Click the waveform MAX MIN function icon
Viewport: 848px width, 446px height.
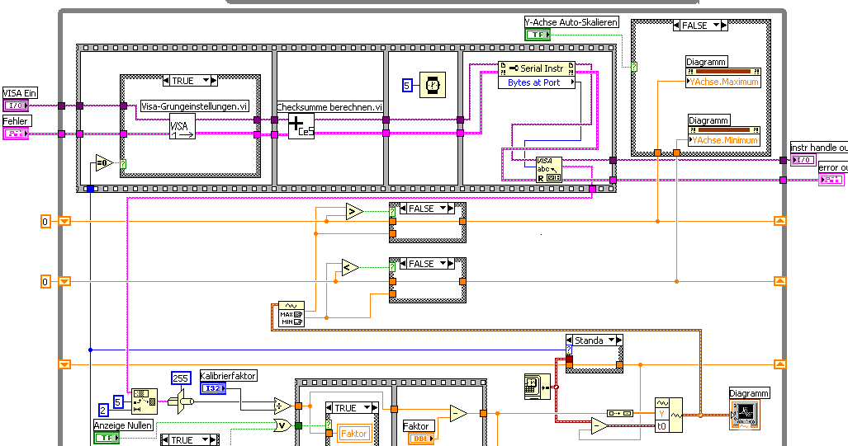(291, 314)
